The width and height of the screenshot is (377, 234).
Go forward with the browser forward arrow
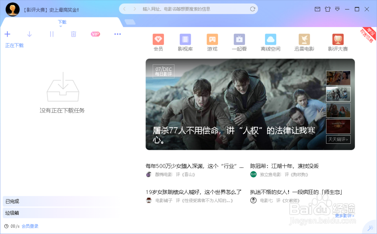tap(135, 9)
